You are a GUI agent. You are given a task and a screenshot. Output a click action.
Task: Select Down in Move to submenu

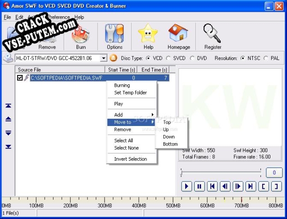click(x=171, y=137)
